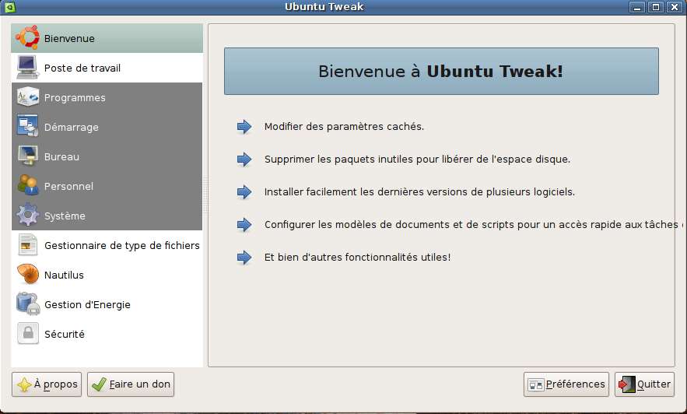Click the file type manager document icon
This screenshot has width=687, height=414.
[27, 245]
